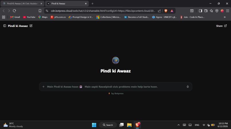231x129 pixels.
Task: Open Wi-Fi network settings in tray
Action: point(204,125)
